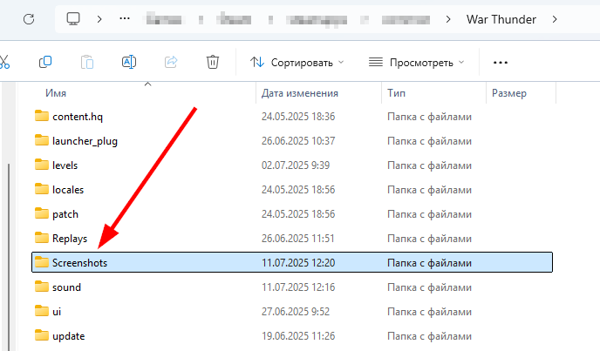Select the levels folder icon
This screenshot has width=600, height=351.
(x=42, y=165)
